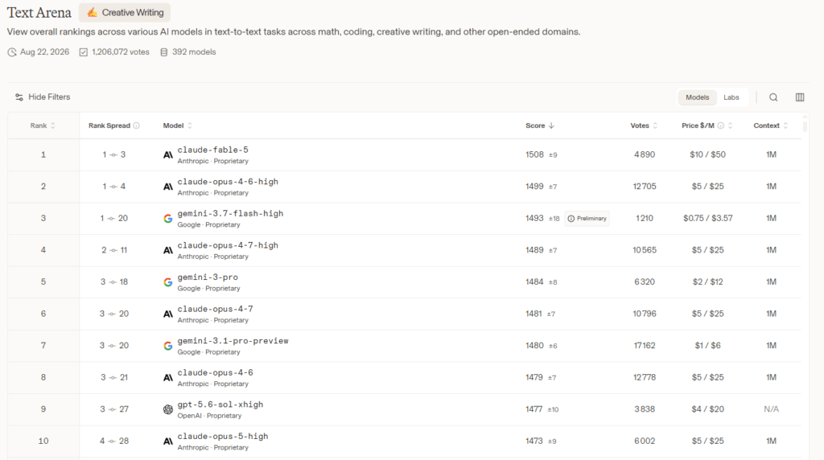Sort the table by Model name
The height and width of the screenshot is (460, 824).
[x=178, y=125]
